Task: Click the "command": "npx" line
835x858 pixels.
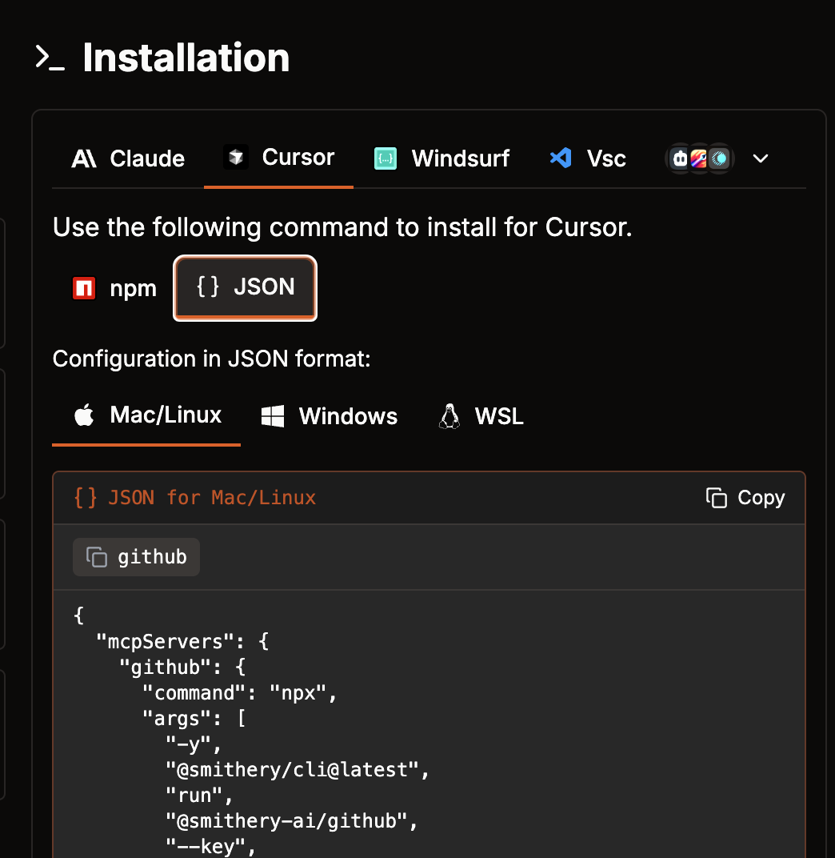Action: (x=239, y=693)
